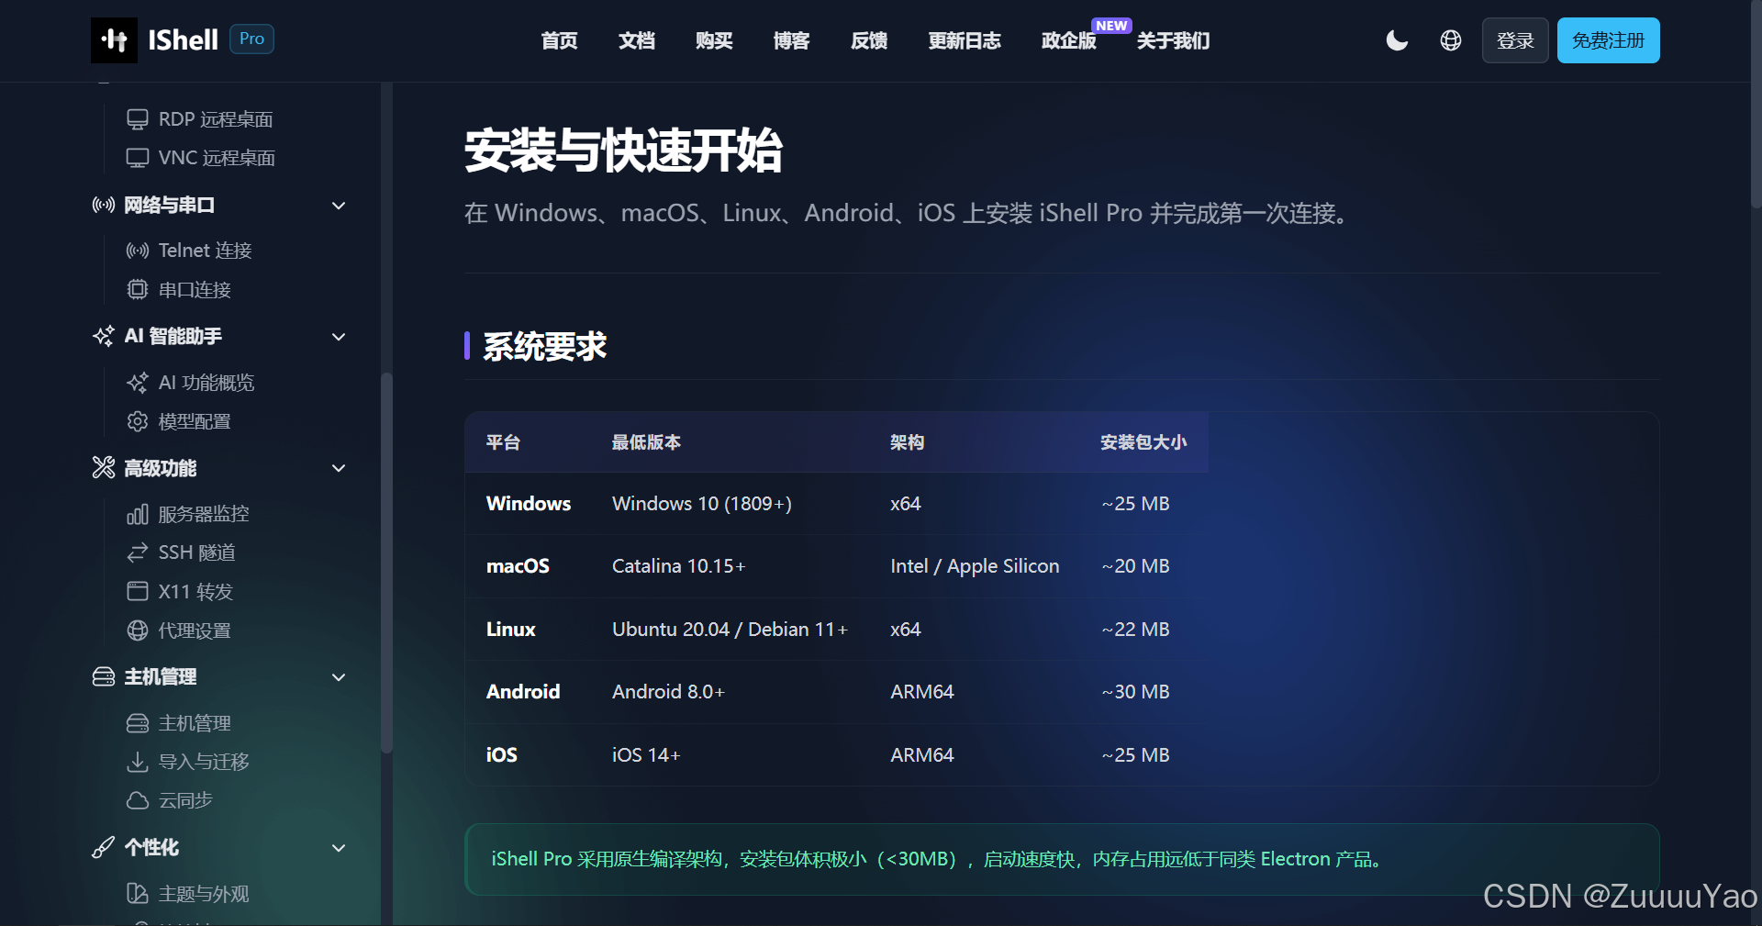Open the 主题与外观 doc link

point(204,894)
